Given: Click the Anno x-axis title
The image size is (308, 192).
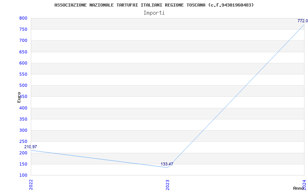Looking at the screenshot, I should 299,188.
